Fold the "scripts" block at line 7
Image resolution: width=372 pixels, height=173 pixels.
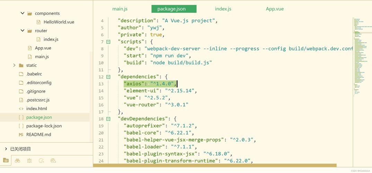coord(109,42)
